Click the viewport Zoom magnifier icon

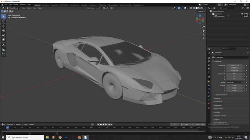click(x=203, y=27)
